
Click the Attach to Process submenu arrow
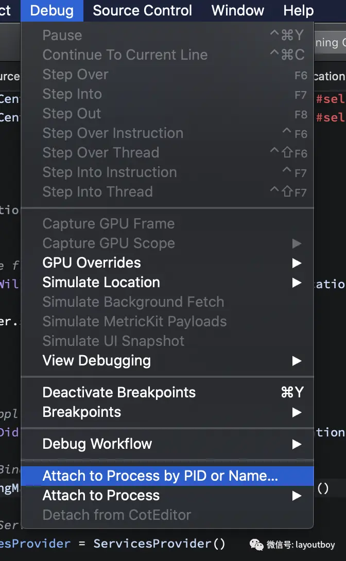point(297,496)
